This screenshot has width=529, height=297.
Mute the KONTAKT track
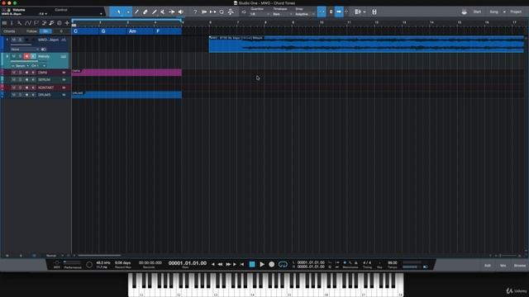[14, 87]
